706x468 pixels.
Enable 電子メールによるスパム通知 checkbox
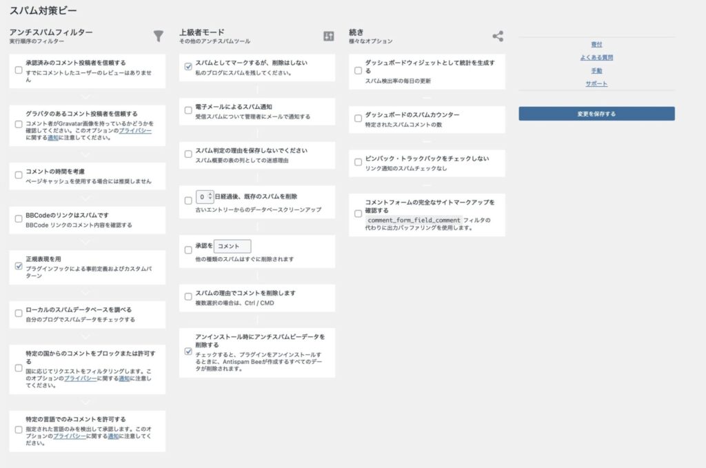188,111
